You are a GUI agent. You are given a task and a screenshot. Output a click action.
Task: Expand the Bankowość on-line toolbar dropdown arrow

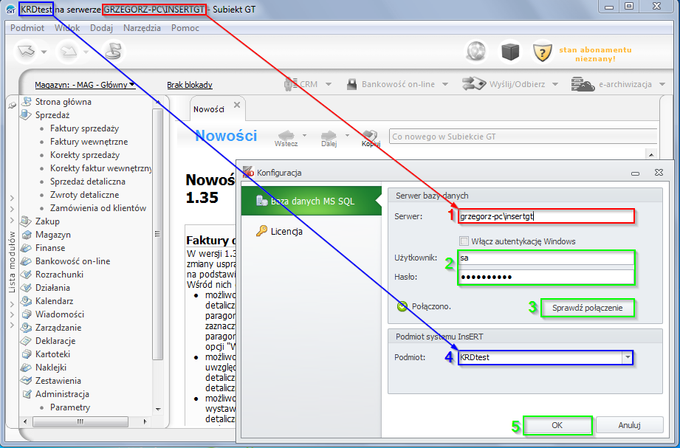click(x=445, y=84)
